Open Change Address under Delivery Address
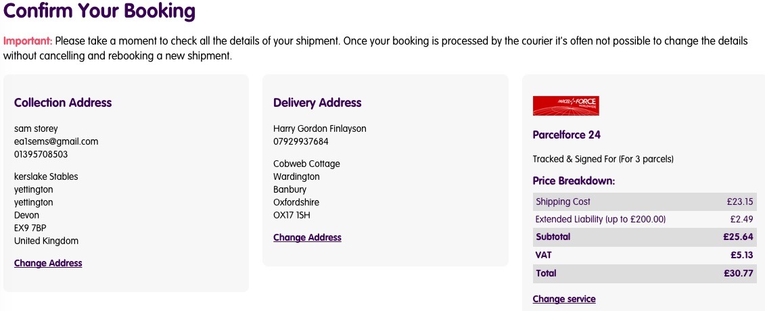The height and width of the screenshot is (311, 765). pyautogui.click(x=307, y=237)
